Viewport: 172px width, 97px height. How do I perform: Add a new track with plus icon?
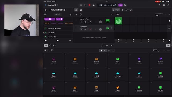[x=76, y=15]
